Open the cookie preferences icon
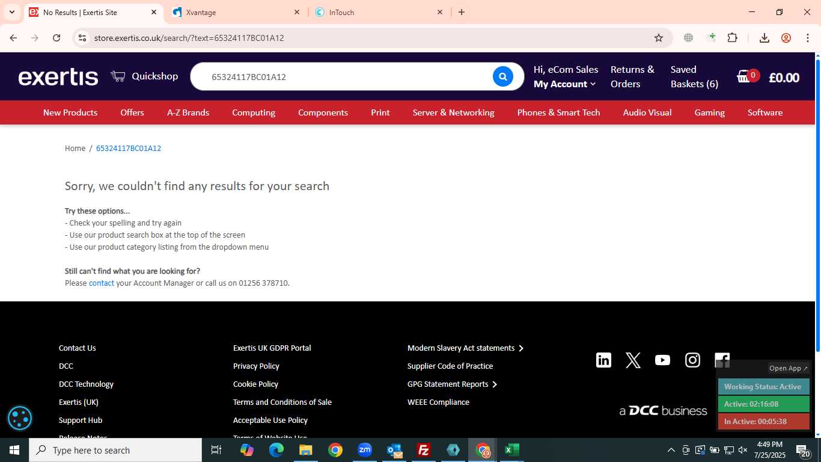The height and width of the screenshot is (462, 821). click(19, 418)
